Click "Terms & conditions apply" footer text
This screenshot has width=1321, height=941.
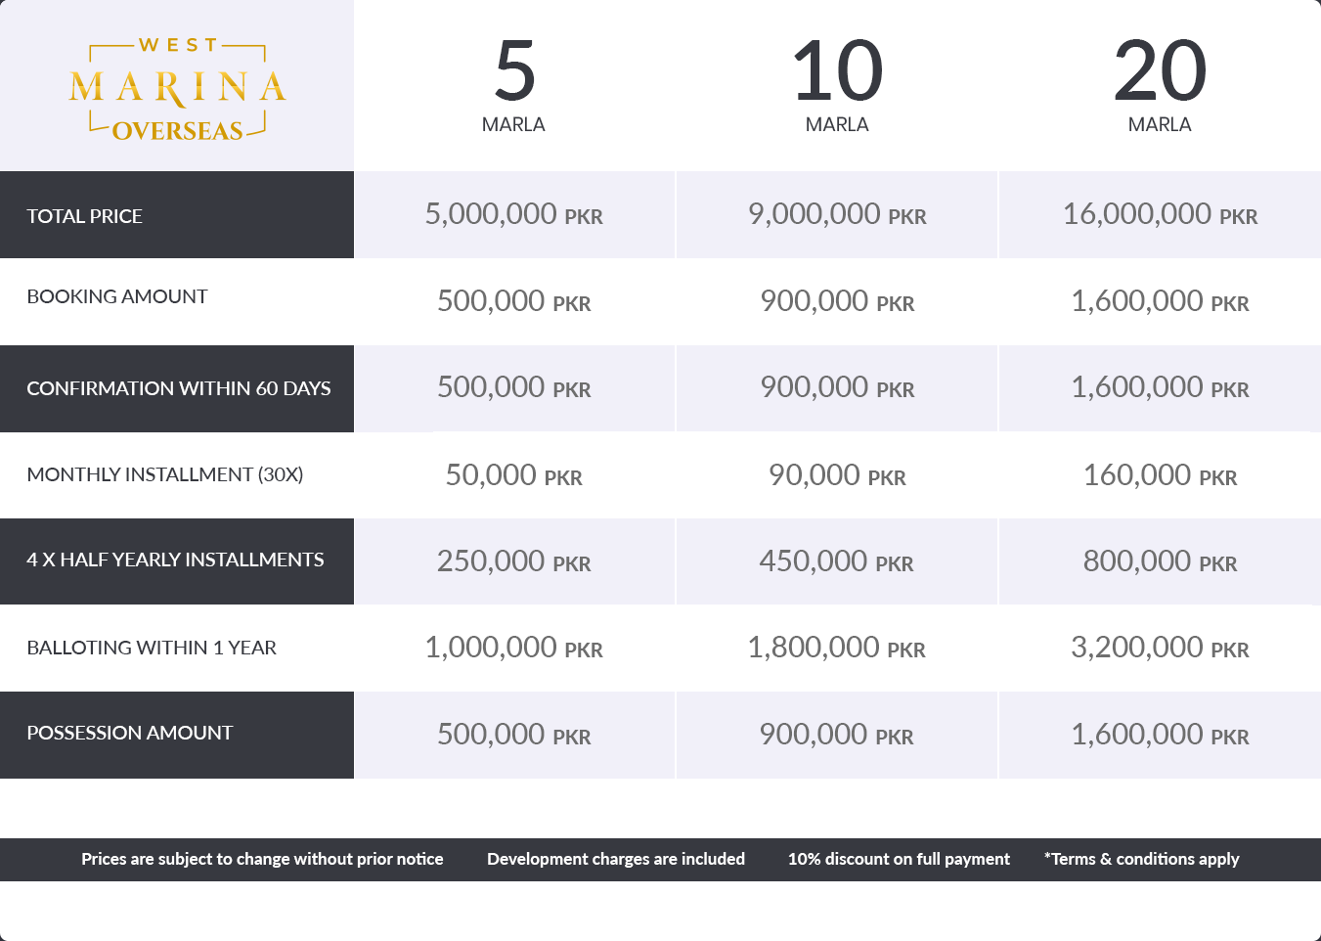(x=1142, y=859)
